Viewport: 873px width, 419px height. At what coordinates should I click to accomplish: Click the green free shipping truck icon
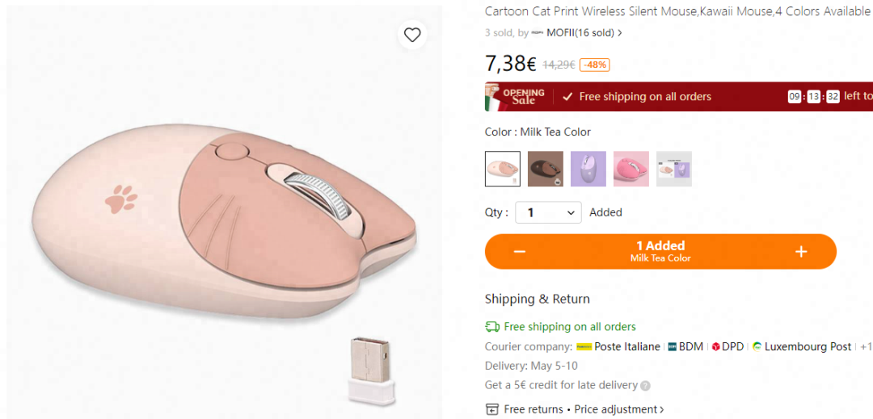coord(492,327)
